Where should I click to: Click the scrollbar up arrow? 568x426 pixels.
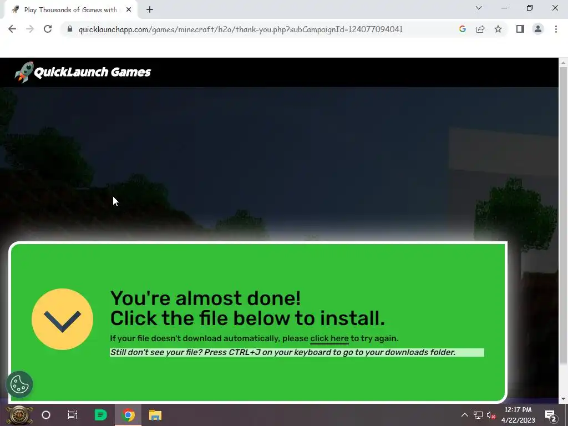(x=563, y=63)
